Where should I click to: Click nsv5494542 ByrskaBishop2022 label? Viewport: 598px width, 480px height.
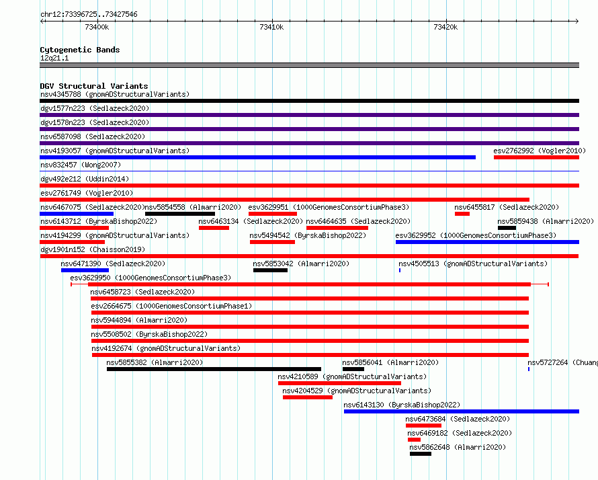308,235
